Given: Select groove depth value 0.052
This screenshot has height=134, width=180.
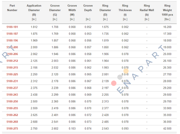Looking at the screenshot, I should [88, 27].
